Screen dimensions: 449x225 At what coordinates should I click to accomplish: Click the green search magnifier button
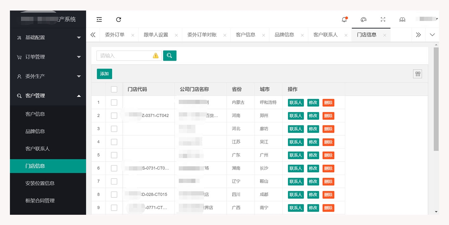[170, 55]
